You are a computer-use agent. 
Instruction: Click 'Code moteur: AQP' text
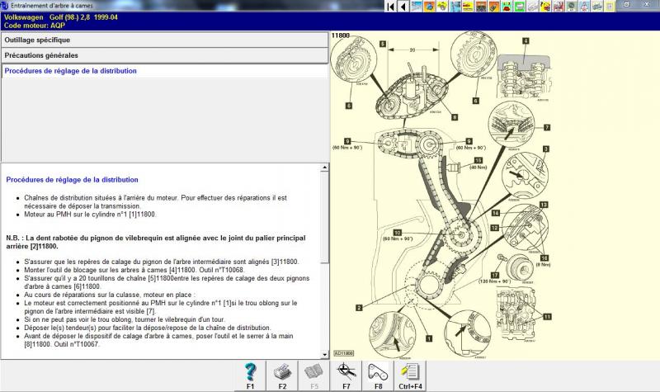tap(35, 26)
